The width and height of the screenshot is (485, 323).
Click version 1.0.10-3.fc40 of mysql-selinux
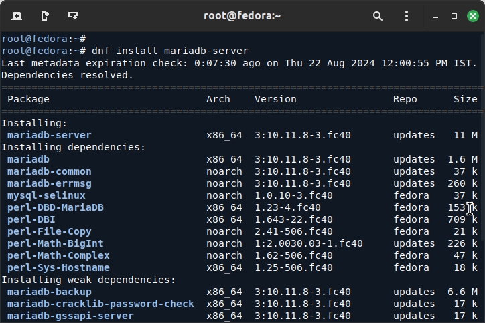point(293,195)
